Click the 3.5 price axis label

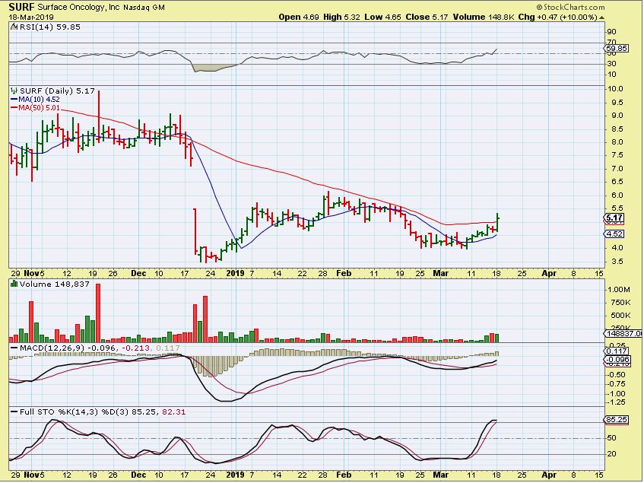tap(617, 261)
